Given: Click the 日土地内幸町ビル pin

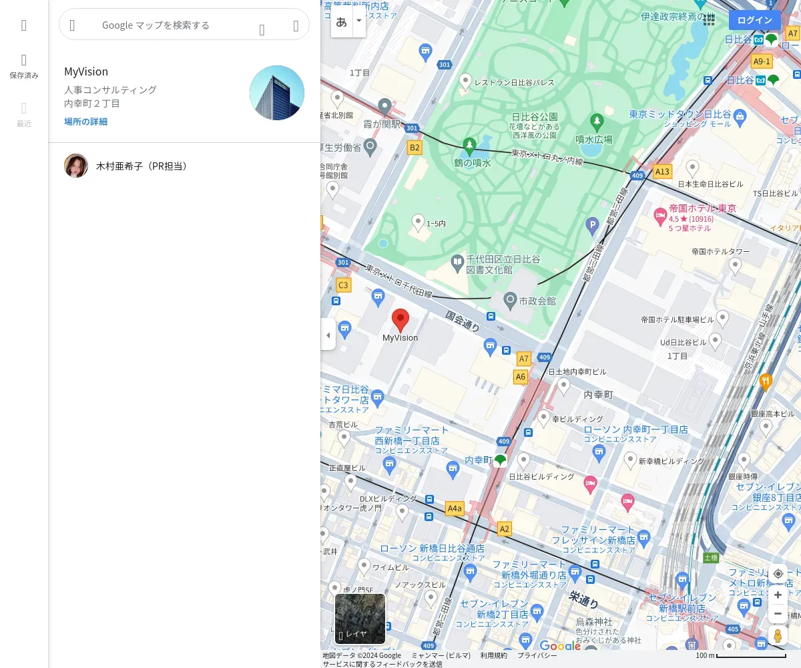Looking at the screenshot, I should click(563, 386).
